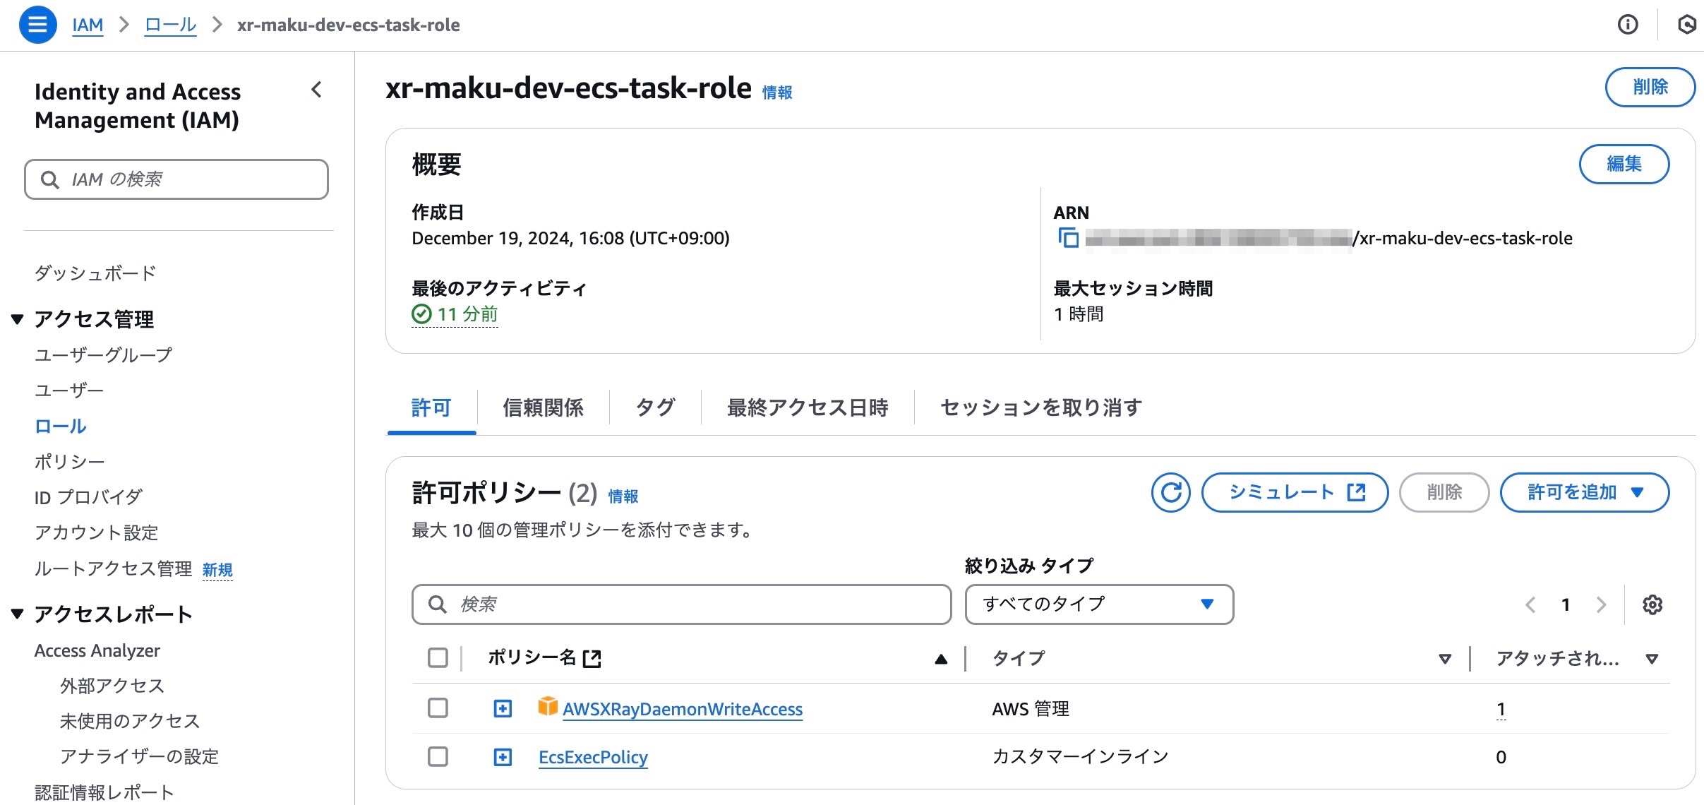Select all policies checkbox in header
The image size is (1704, 805).
coord(438,658)
